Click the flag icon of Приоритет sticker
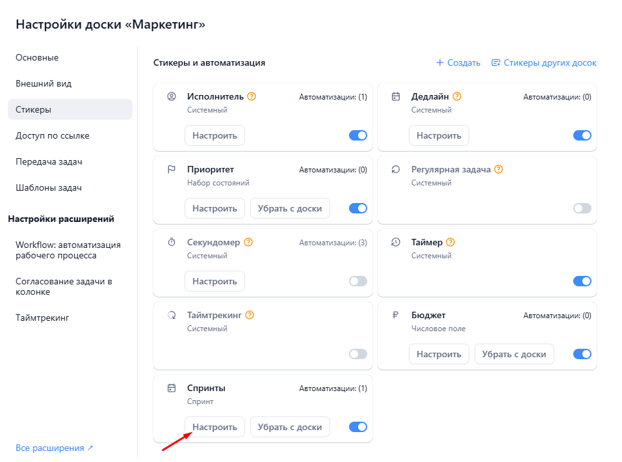The height and width of the screenshot is (462, 622). (172, 170)
